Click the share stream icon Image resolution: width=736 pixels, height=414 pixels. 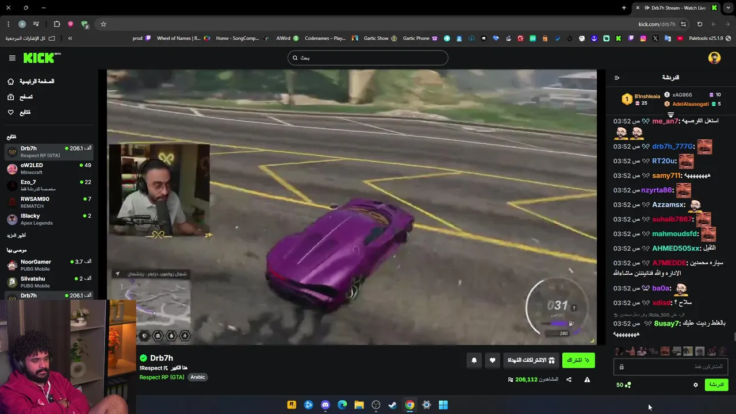pos(569,379)
